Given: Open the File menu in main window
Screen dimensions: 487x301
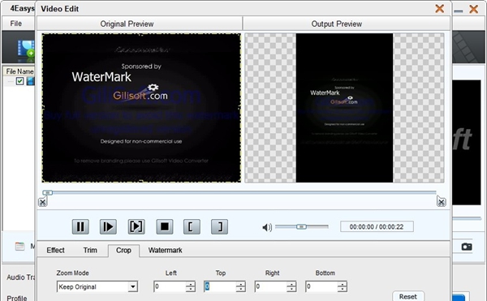Looking at the screenshot, I should tap(16, 24).
